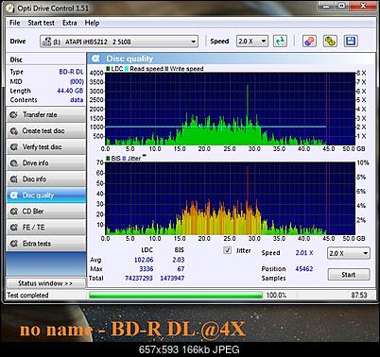Click the drive icon in Drive dropdown
This screenshot has width=380, height=357.
(x=46, y=42)
